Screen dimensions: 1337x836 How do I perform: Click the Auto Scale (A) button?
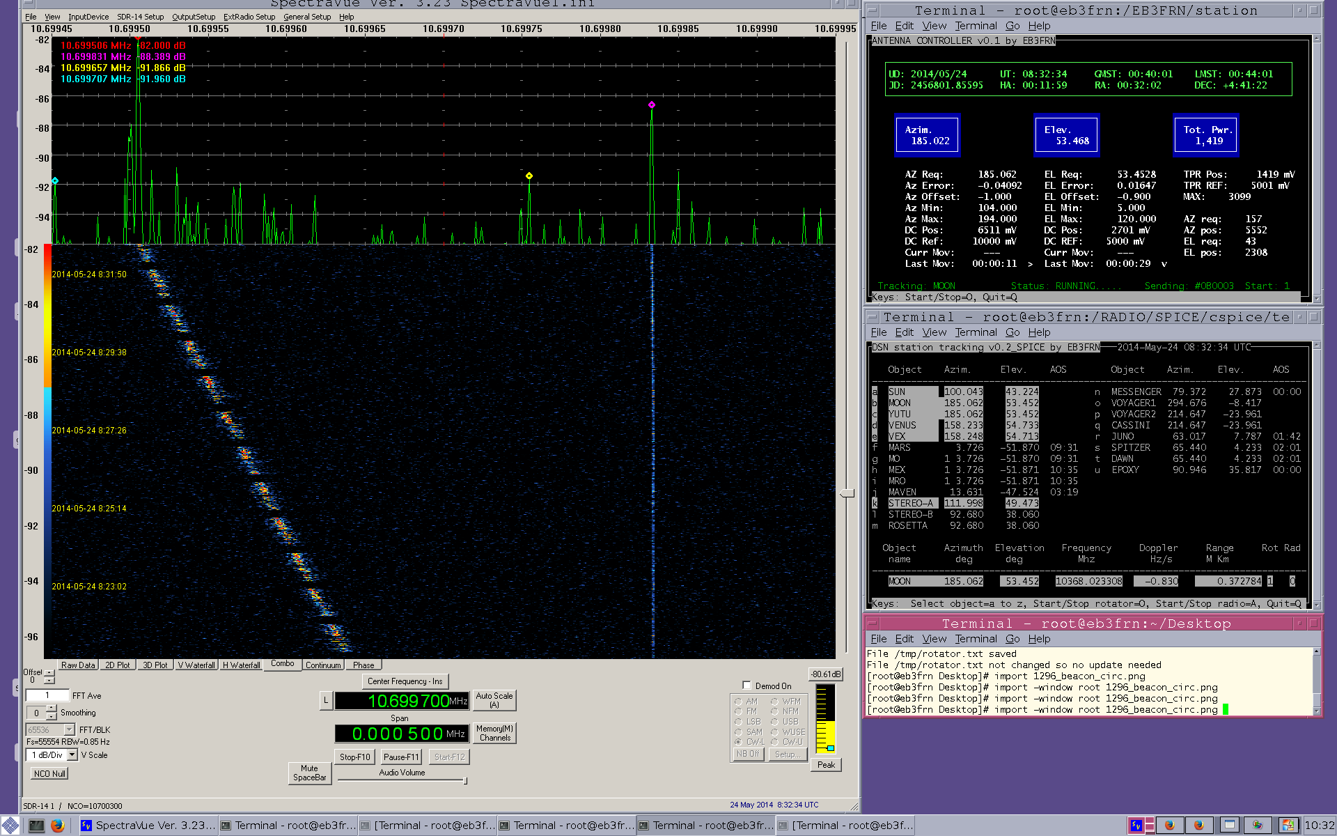pyautogui.click(x=494, y=700)
